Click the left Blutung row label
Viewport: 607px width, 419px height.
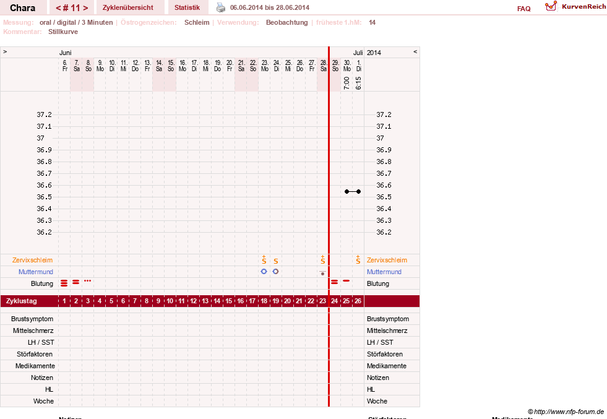pyautogui.click(x=42, y=283)
